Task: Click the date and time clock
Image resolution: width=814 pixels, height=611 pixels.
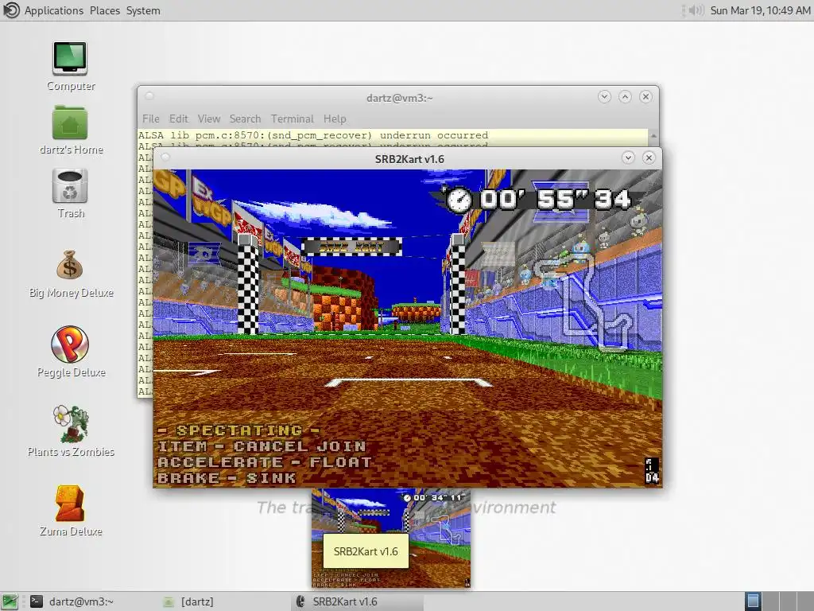Action: pos(760,10)
